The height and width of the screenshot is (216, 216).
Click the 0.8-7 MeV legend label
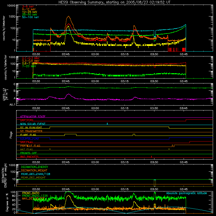click(x=29, y=63)
